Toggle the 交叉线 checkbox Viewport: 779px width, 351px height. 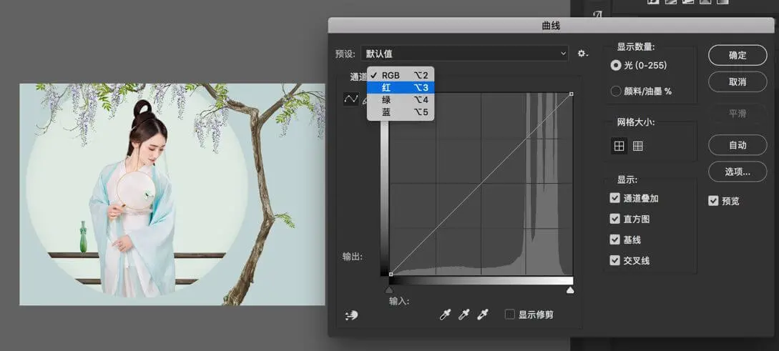pos(614,260)
